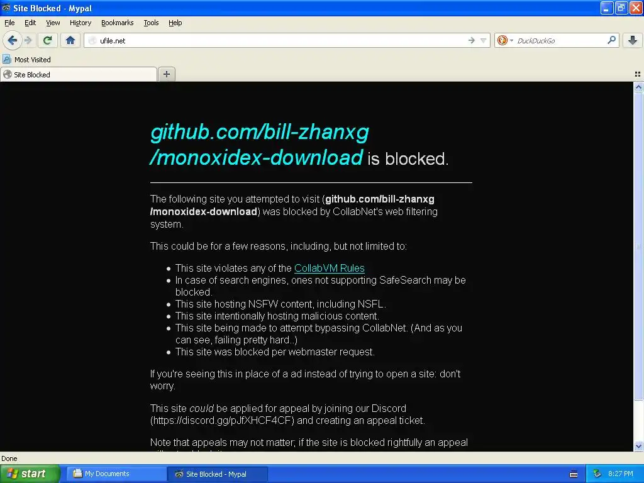Open the Bookmarks menu
644x483 pixels.
point(118,23)
